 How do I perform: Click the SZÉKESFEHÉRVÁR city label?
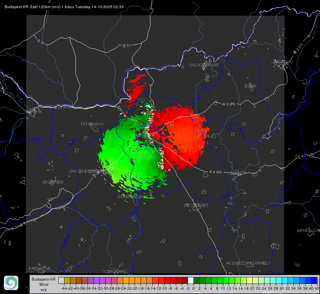(94, 171)
